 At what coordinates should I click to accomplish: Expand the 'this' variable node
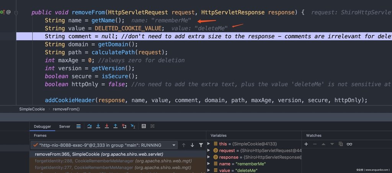point(209,144)
